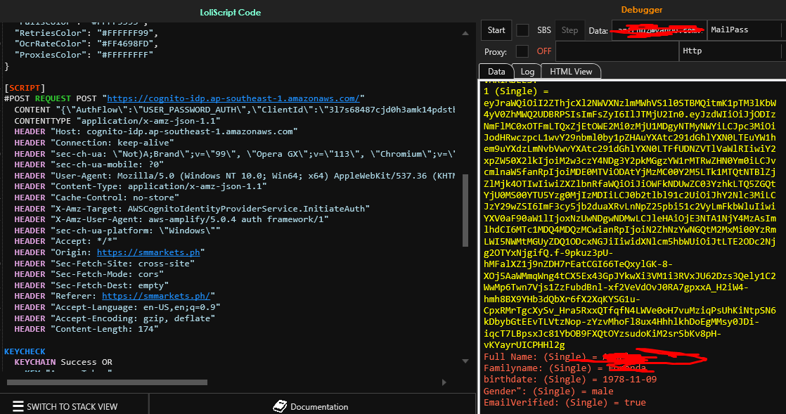Click the horizontal scrollbar thumb under code
The width and height of the screenshot is (786, 414).
tap(107, 382)
